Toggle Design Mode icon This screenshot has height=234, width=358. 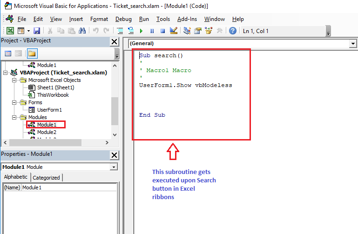coord(174,31)
